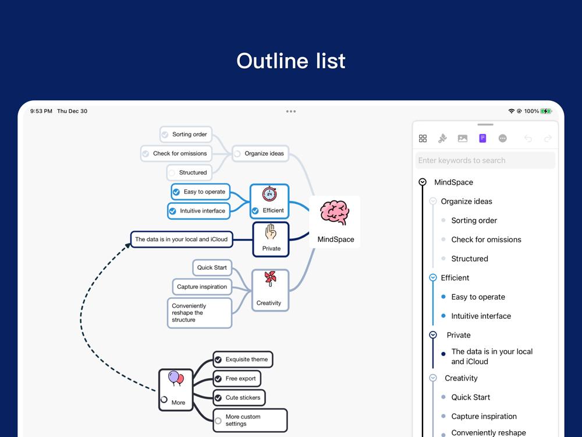Select the Capture inspiration node
The width and height of the screenshot is (582, 437).
202,287
